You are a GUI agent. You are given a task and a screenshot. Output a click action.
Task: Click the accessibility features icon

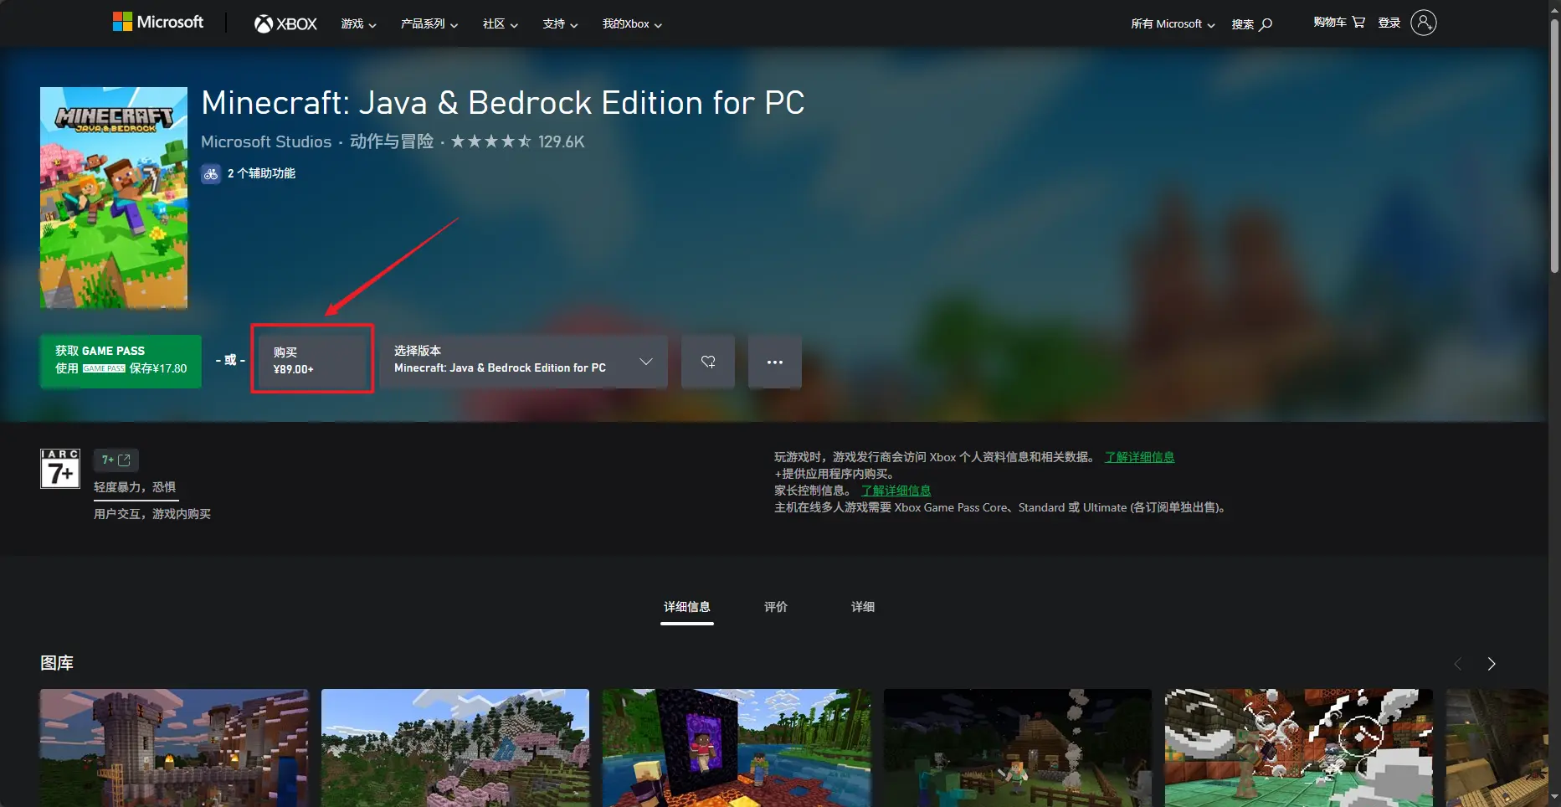[x=210, y=173]
